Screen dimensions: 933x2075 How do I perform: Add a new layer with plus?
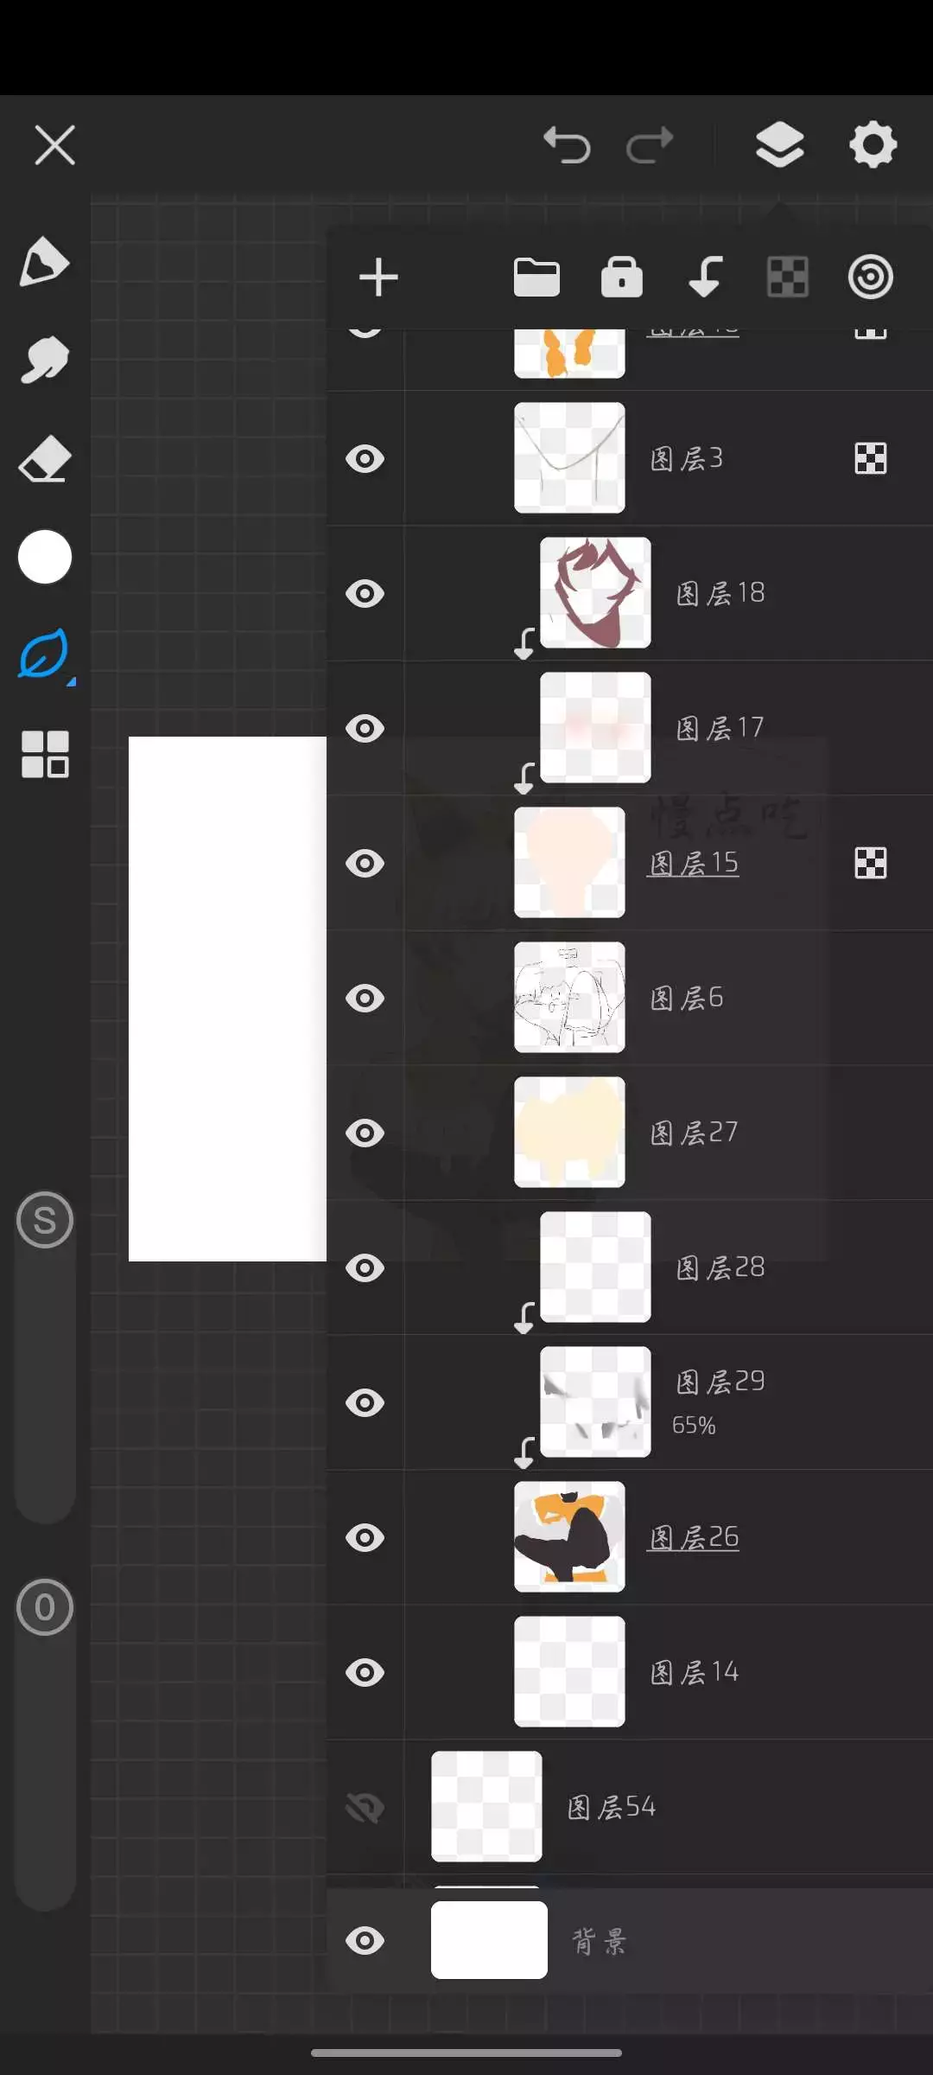click(x=378, y=278)
